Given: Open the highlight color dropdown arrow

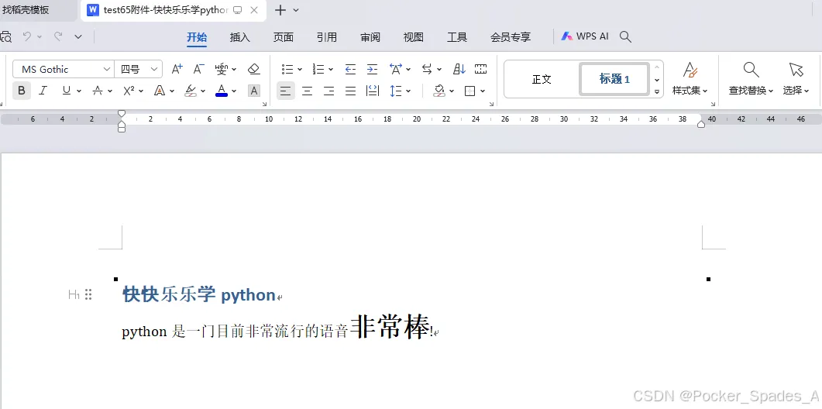Looking at the screenshot, I should [x=203, y=91].
